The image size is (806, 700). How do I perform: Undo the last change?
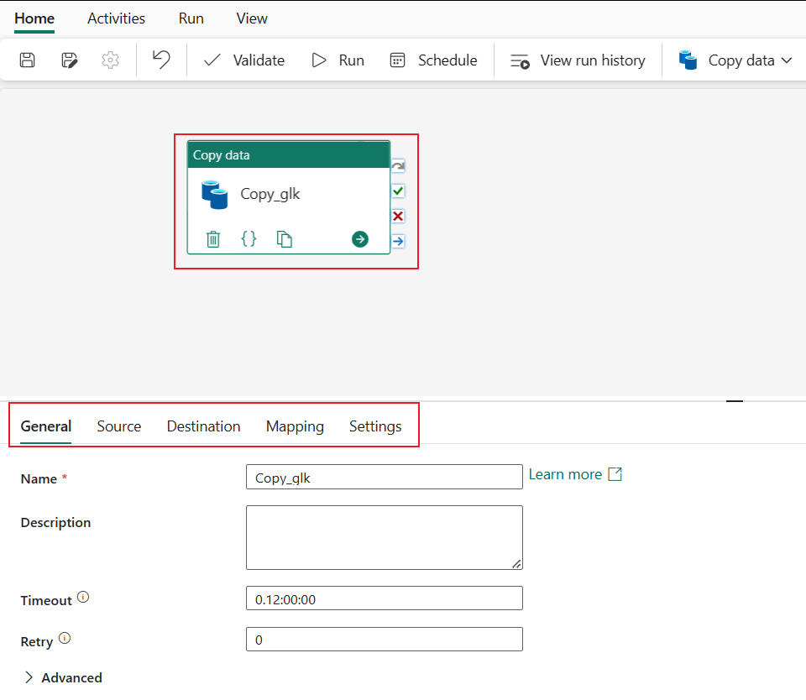click(x=161, y=60)
